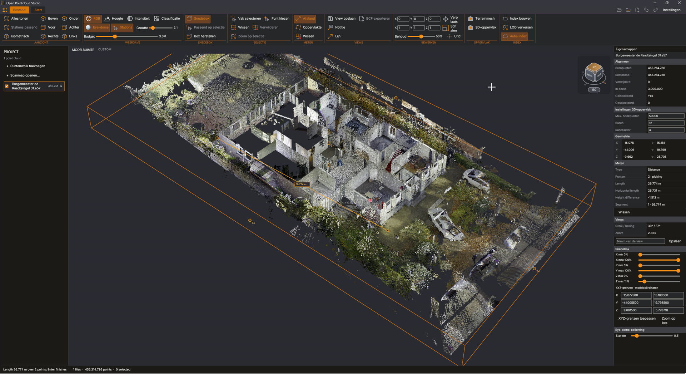Select Intensiteit display mode
The height and width of the screenshot is (374, 686).
tap(139, 19)
